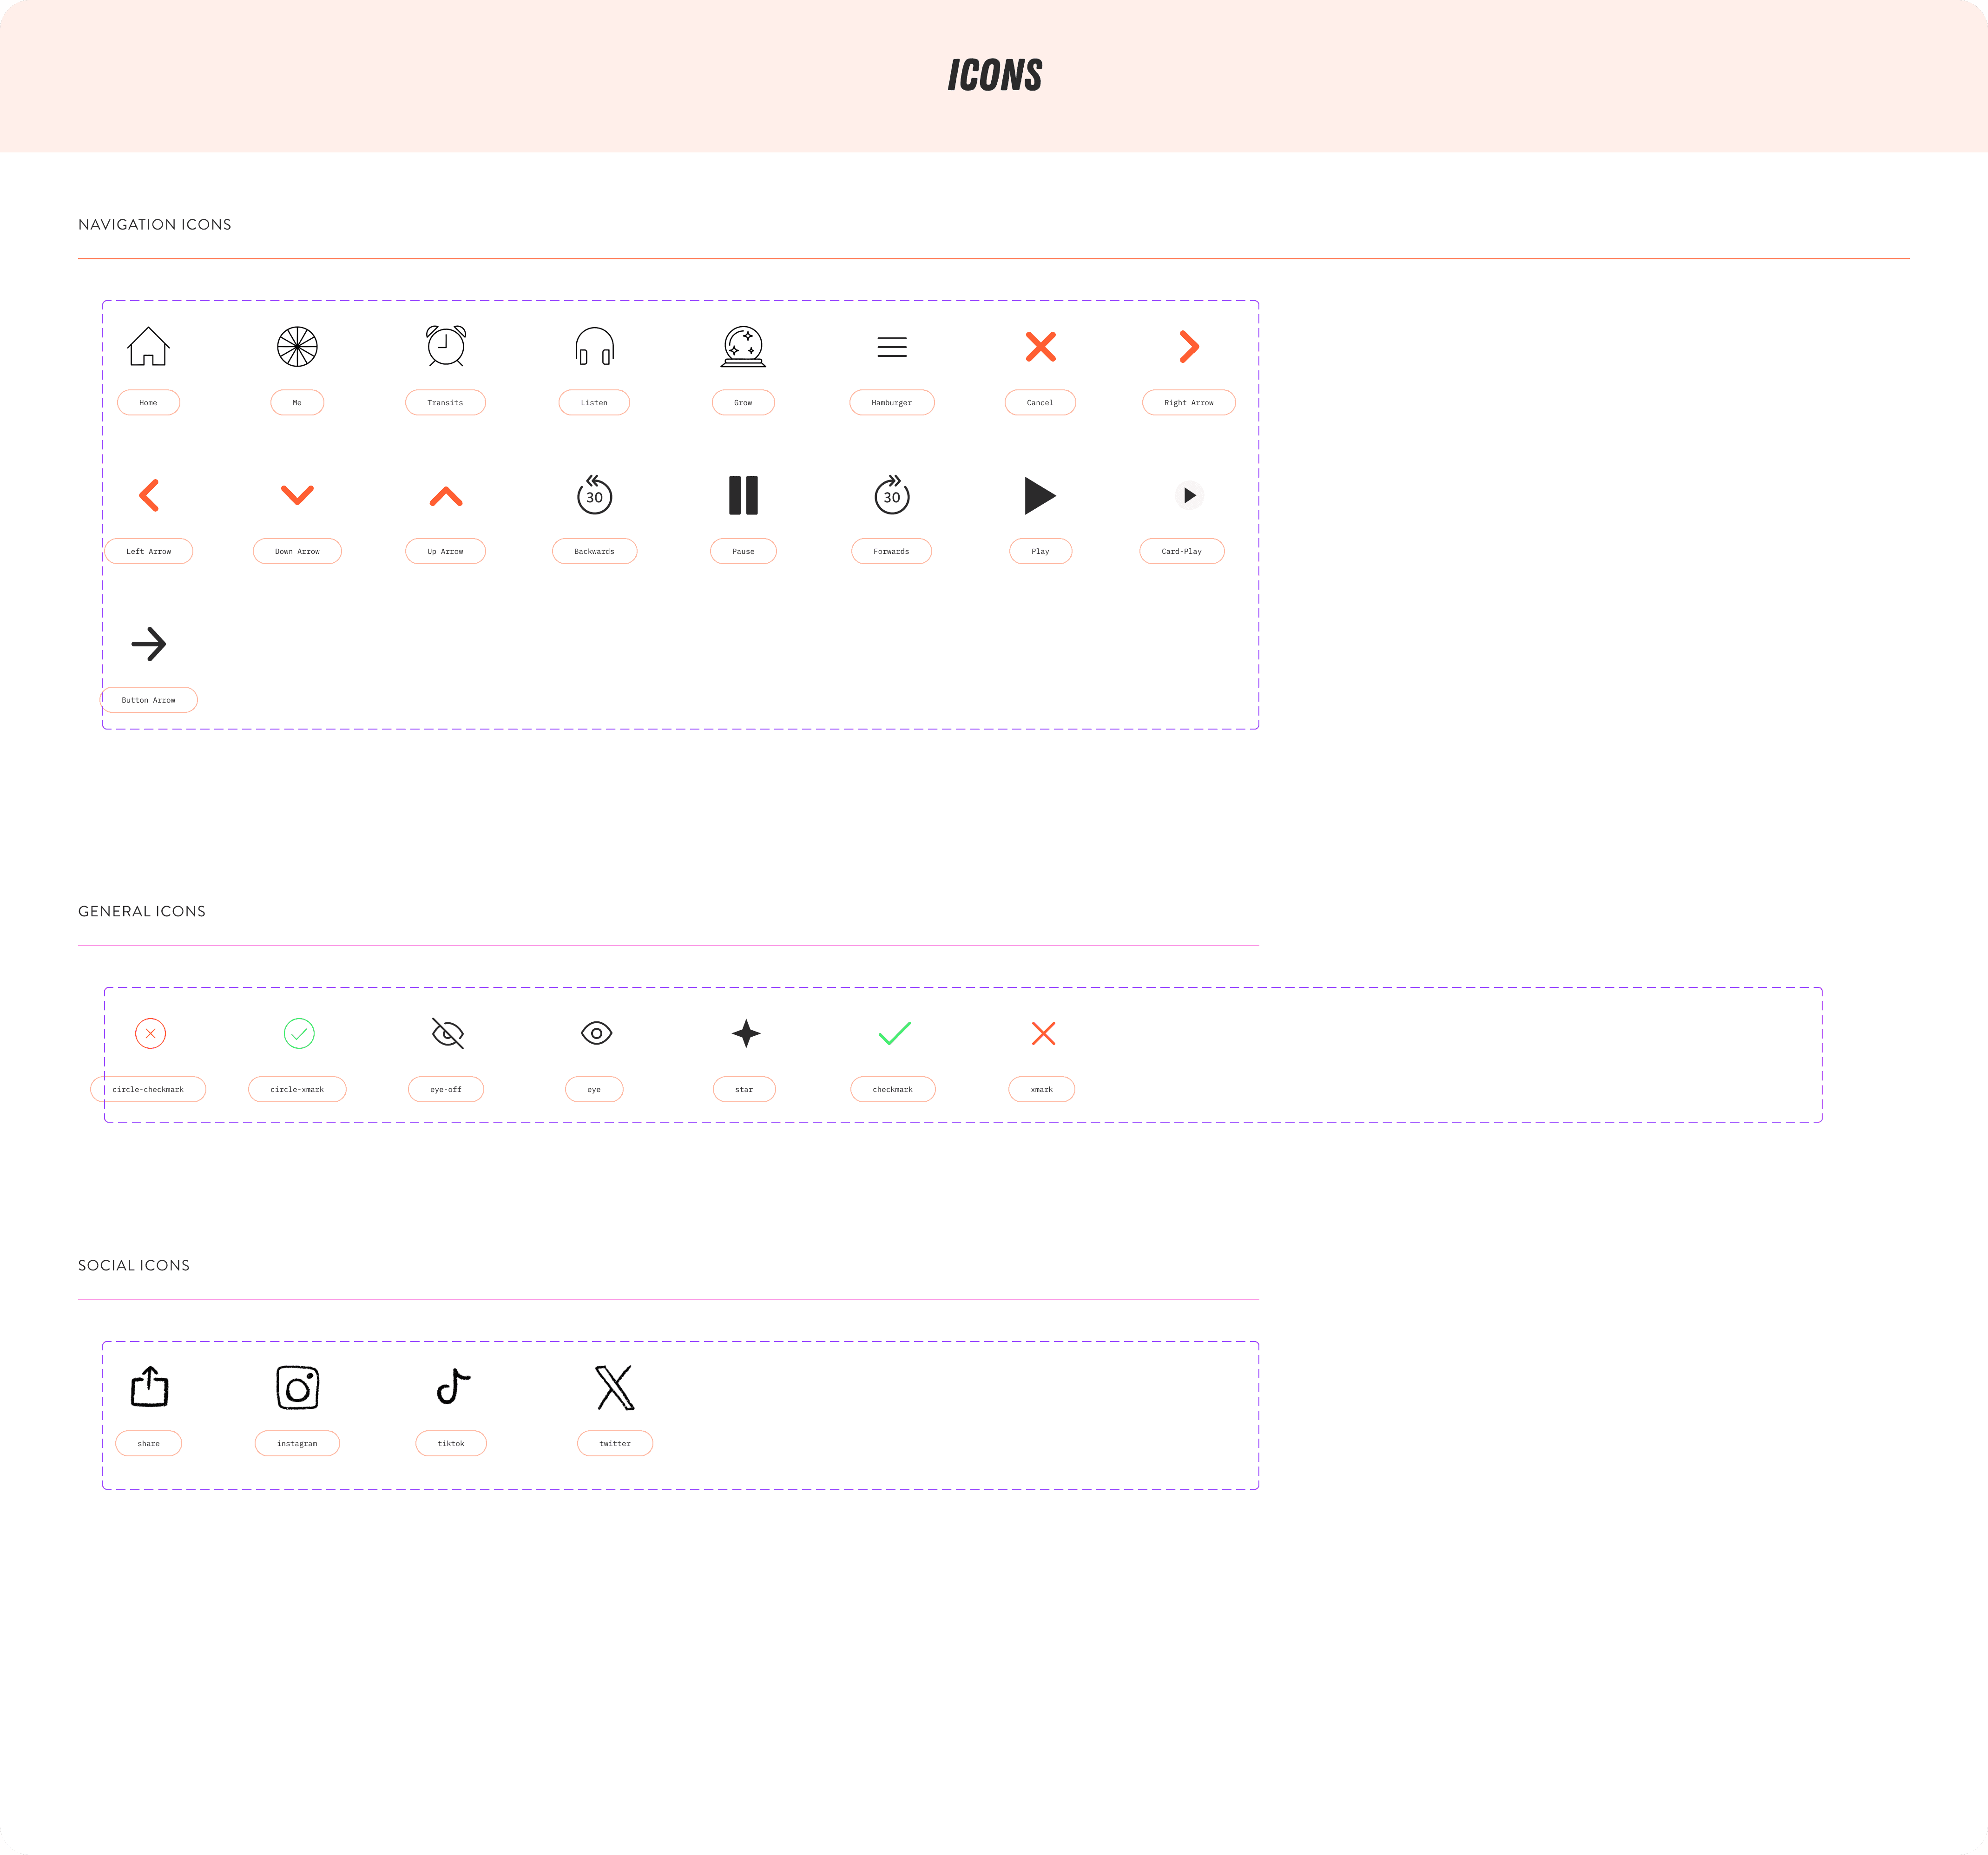The height and width of the screenshot is (1855, 1988).
Task: Click the green circled checkmark icon
Action: click(299, 1033)
